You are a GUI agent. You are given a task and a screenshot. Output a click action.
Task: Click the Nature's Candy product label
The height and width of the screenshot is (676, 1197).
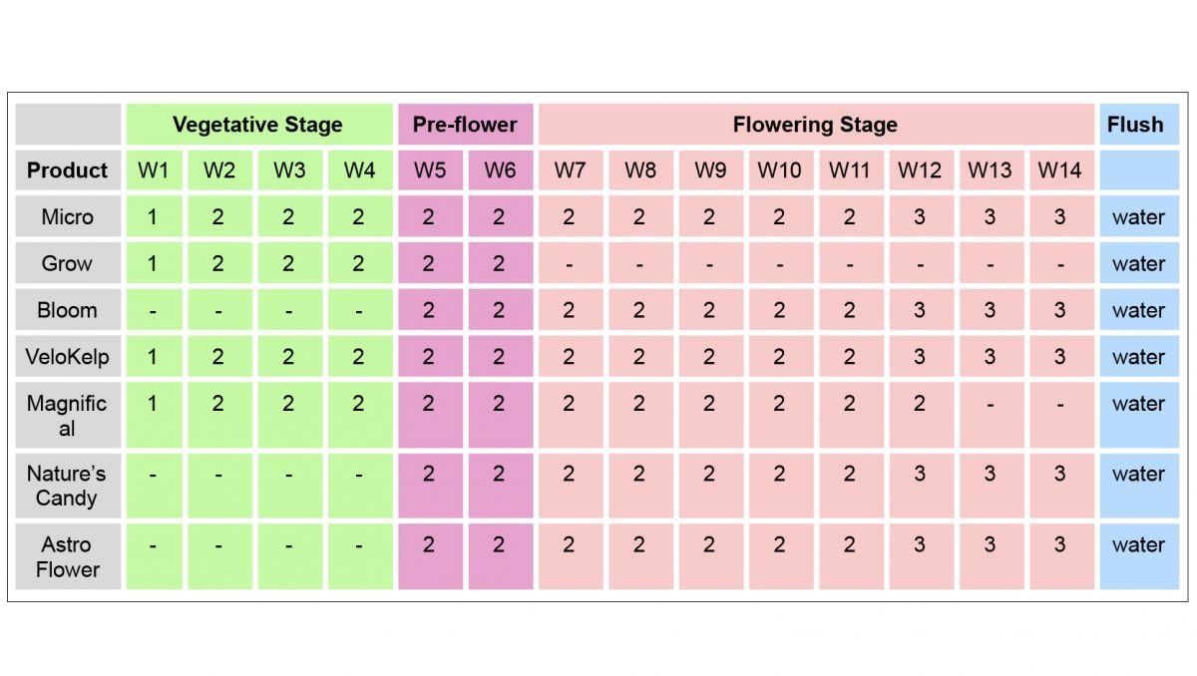pos(67,486)
